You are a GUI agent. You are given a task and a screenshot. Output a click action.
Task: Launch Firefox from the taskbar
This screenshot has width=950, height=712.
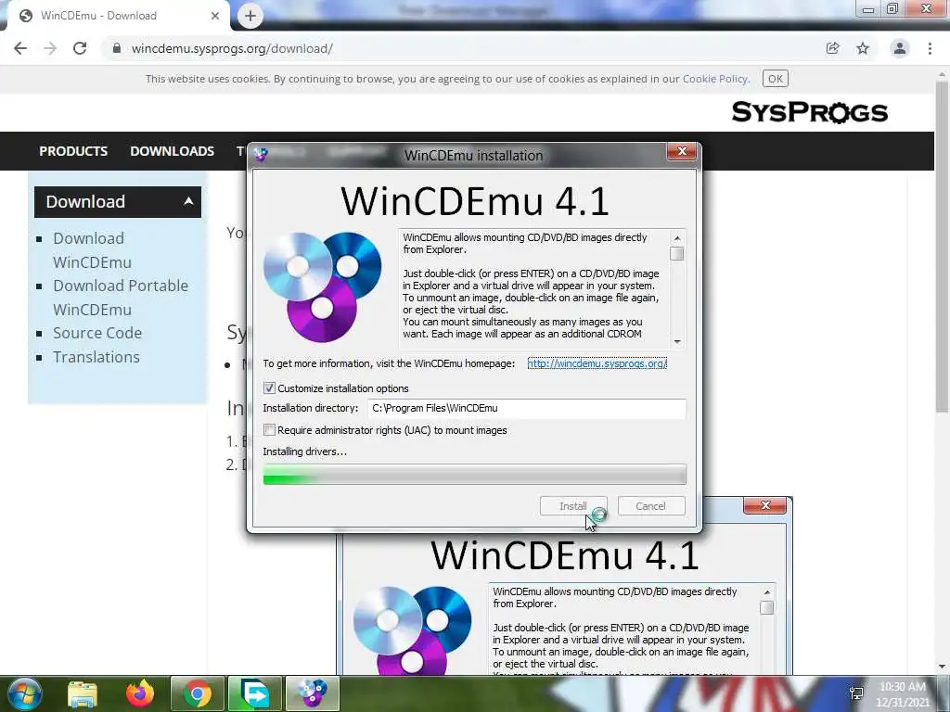click(140, 693)
